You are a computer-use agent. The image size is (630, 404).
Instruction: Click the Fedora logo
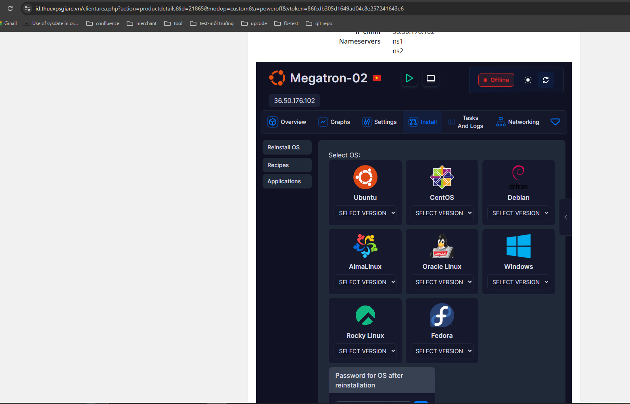pyautogui.click(x=442, y=315)
